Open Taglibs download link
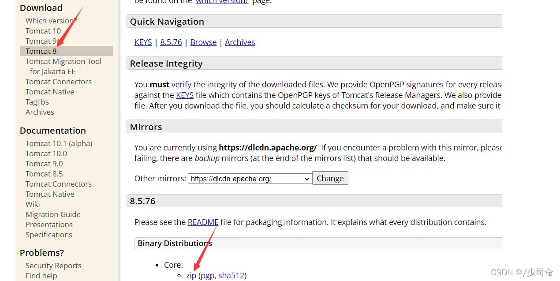The width and height of the screenshot is (560, 281). 37,102
